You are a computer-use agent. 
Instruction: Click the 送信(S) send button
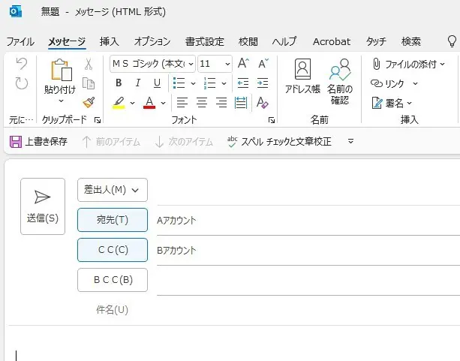43,206
